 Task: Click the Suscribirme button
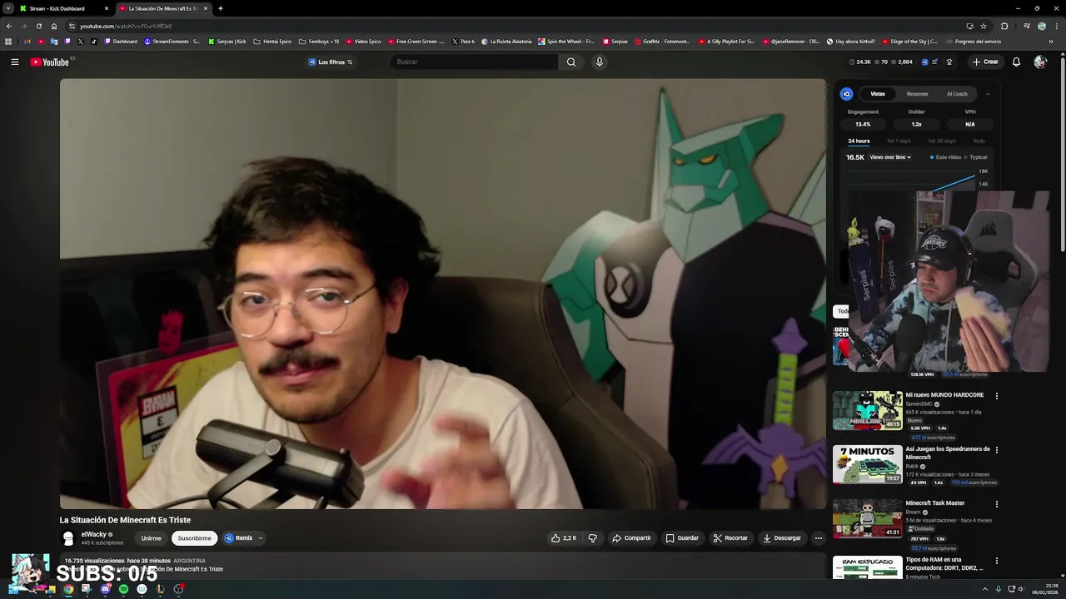pos(194,538)
